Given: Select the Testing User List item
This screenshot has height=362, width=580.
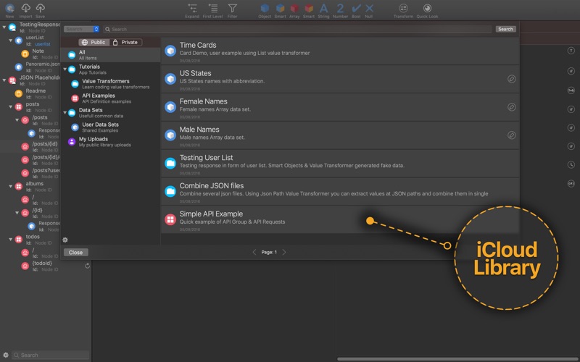Looking at the screenshot, I should 340,164.
